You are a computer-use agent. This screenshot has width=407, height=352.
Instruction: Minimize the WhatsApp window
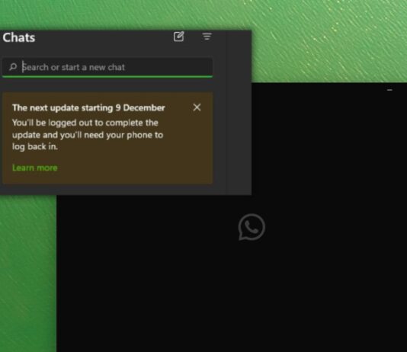point(389,90)
